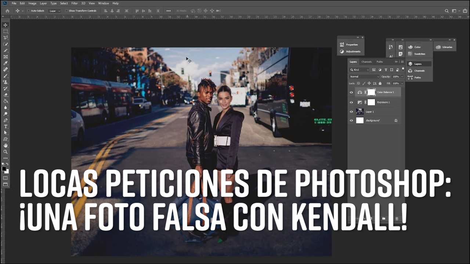Filter layers by pixel layer icon
This screenshot has width=470, height=264.
click(x=374, y=70)
